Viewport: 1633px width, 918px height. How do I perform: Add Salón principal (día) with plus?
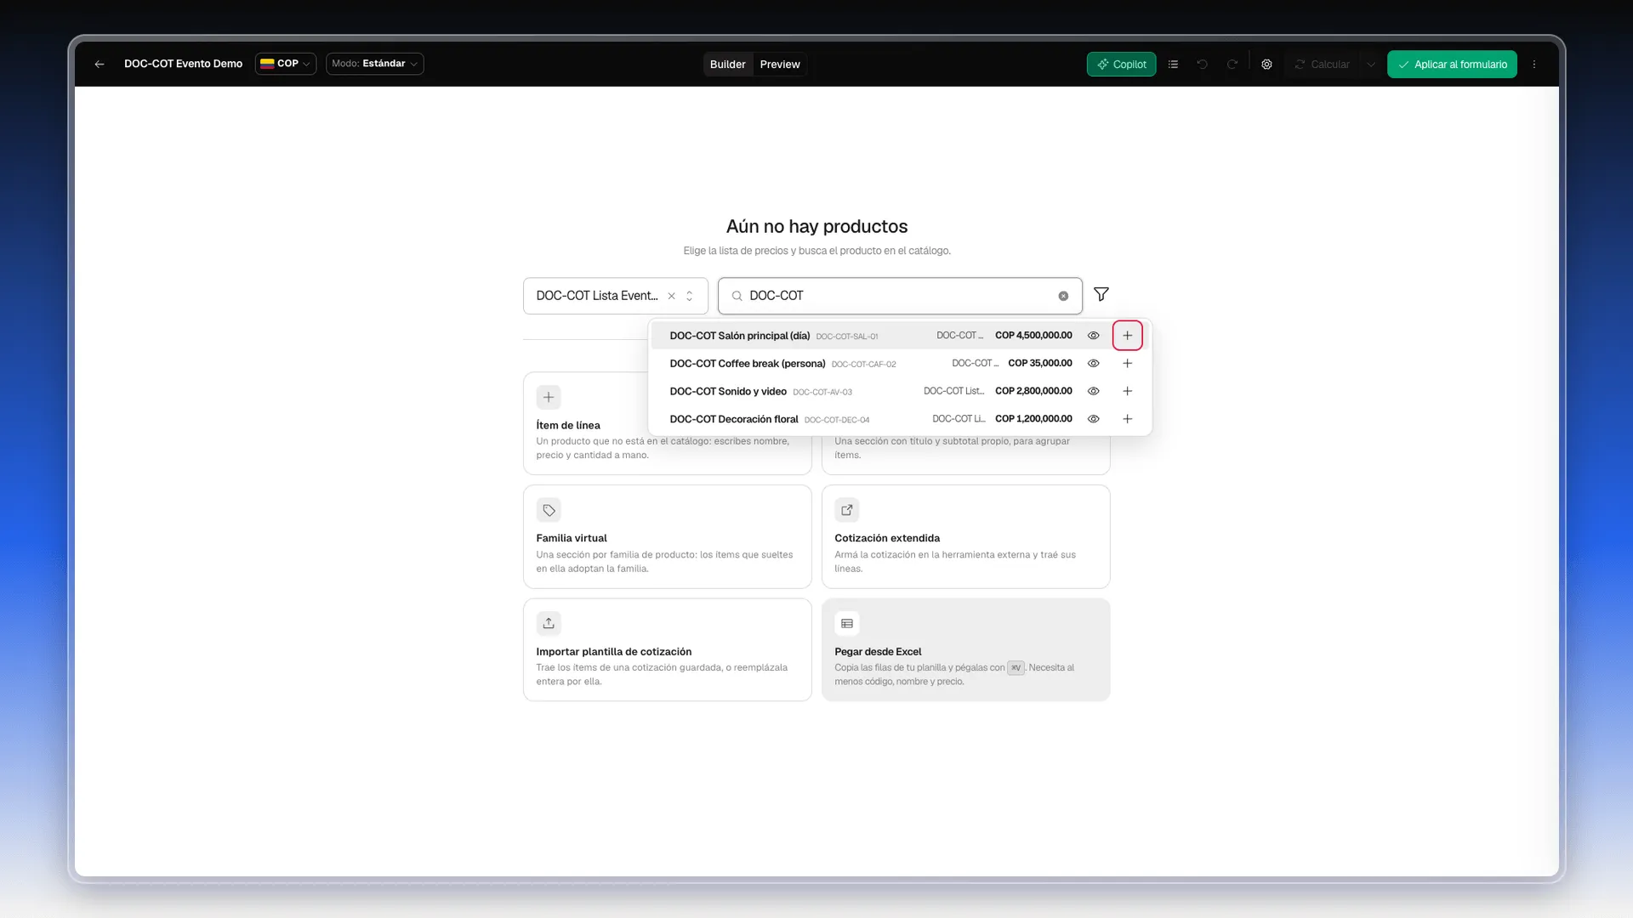pyautogui.click(x=1128, y=336)
